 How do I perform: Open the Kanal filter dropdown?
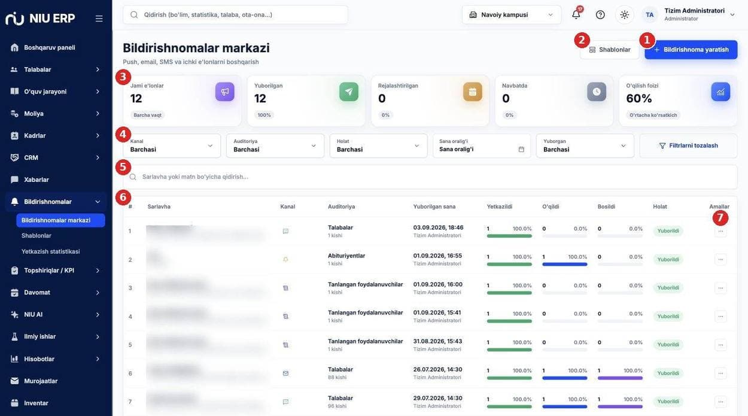(x=172, y=145)
